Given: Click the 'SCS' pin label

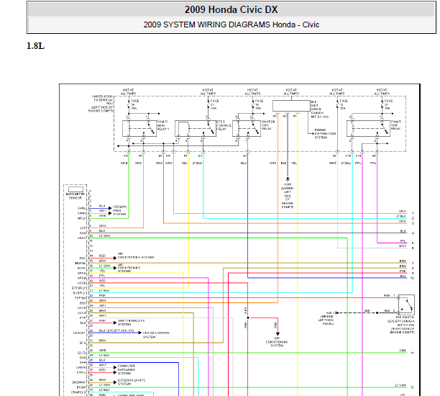Looking at the screenshot, I should click(x=83, y=343).
